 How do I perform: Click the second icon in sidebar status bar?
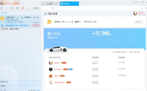[4, 90]
